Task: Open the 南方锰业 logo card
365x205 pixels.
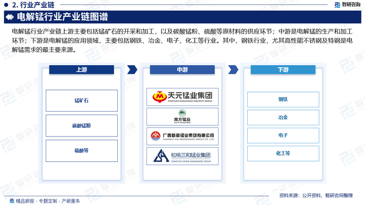Action: pos(182,117)
